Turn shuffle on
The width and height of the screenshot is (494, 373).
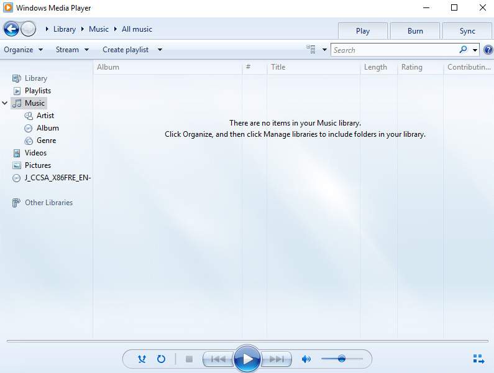pyautogui.click(x=142, y=359)
